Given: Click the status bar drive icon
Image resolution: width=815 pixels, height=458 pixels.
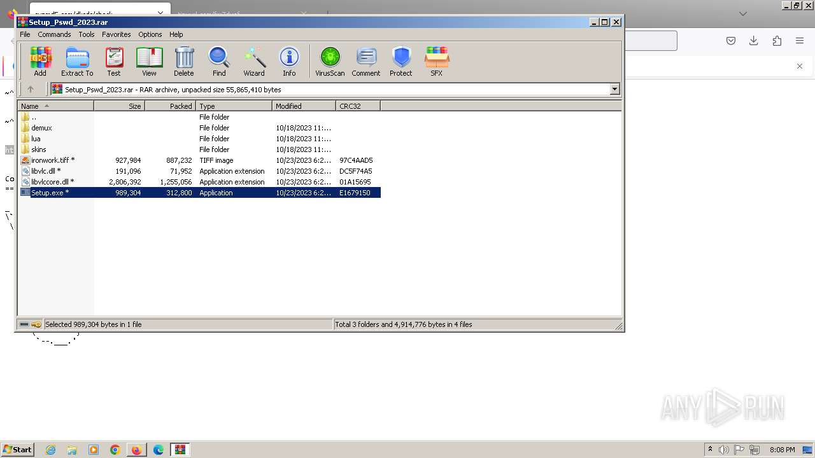Looking at the screenshot, I should point(24,324).
